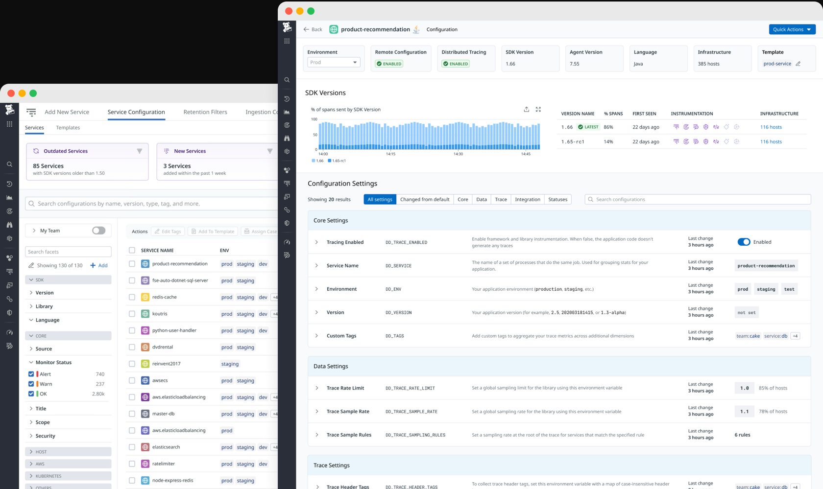823x489 pixels.
Task: Click binoculars icon in front window sidebar
Action: (x=287, y=139)
